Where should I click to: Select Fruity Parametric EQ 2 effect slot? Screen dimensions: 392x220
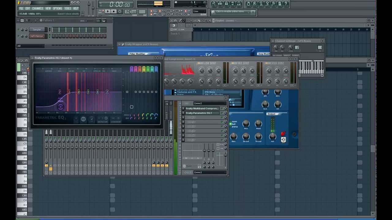(202, 113)
